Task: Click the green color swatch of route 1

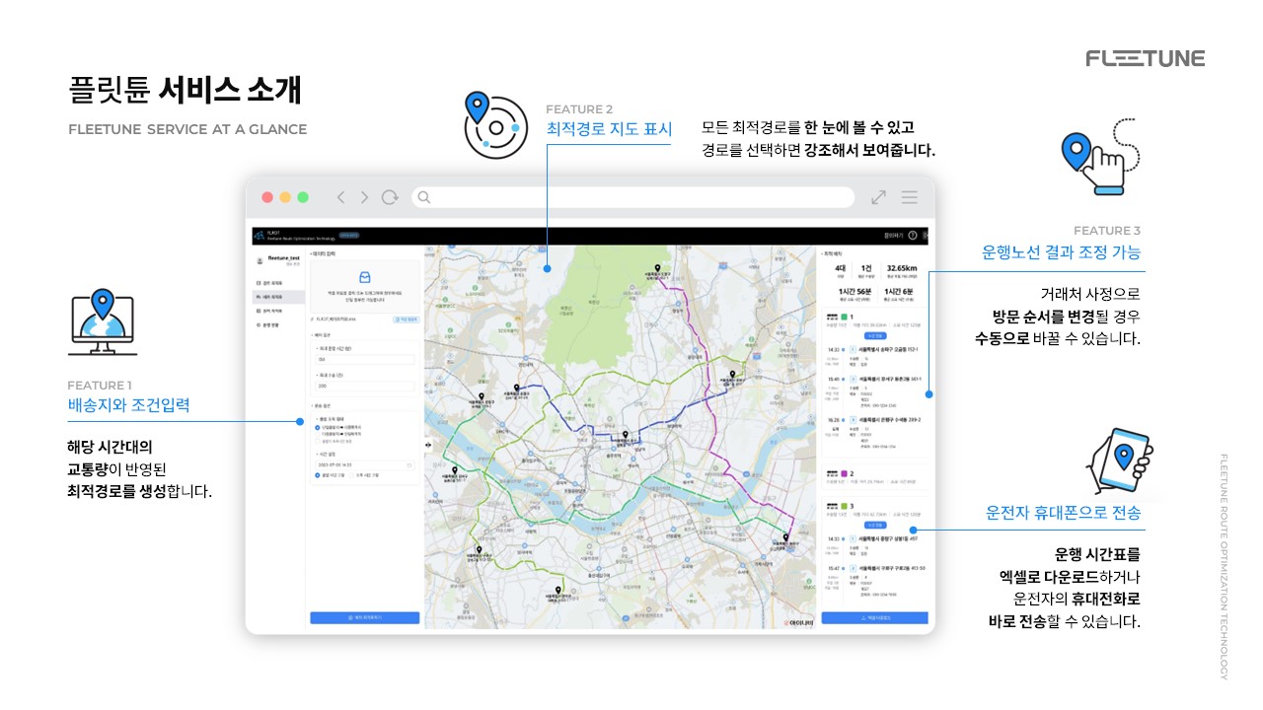Action: pos(845,316)
